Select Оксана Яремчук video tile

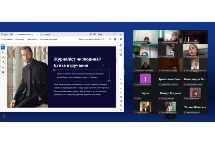146,37
